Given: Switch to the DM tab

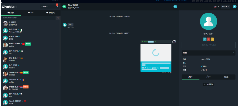Looking at the screenshot, I should (31, 12).
